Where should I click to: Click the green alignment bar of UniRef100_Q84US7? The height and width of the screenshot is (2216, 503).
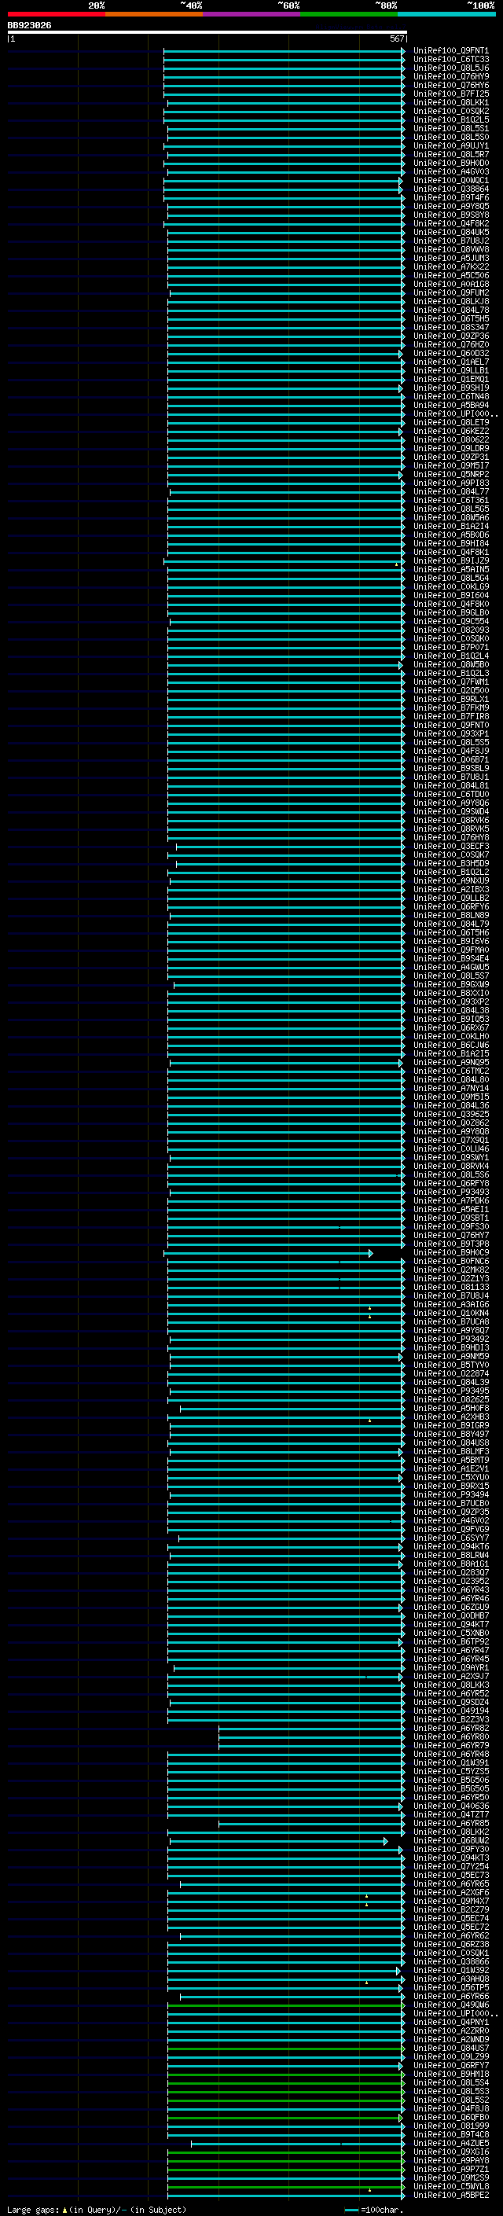285,2049
